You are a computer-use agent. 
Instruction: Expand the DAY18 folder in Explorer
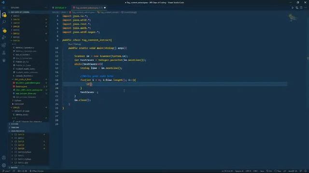(28, 19)
